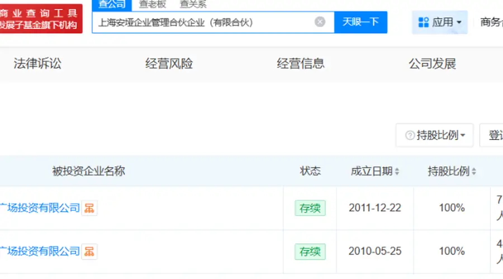This screenshot has height=279, width=503.
Task: Clear the search box with the X icon
Action: click(x=320, y=22)
